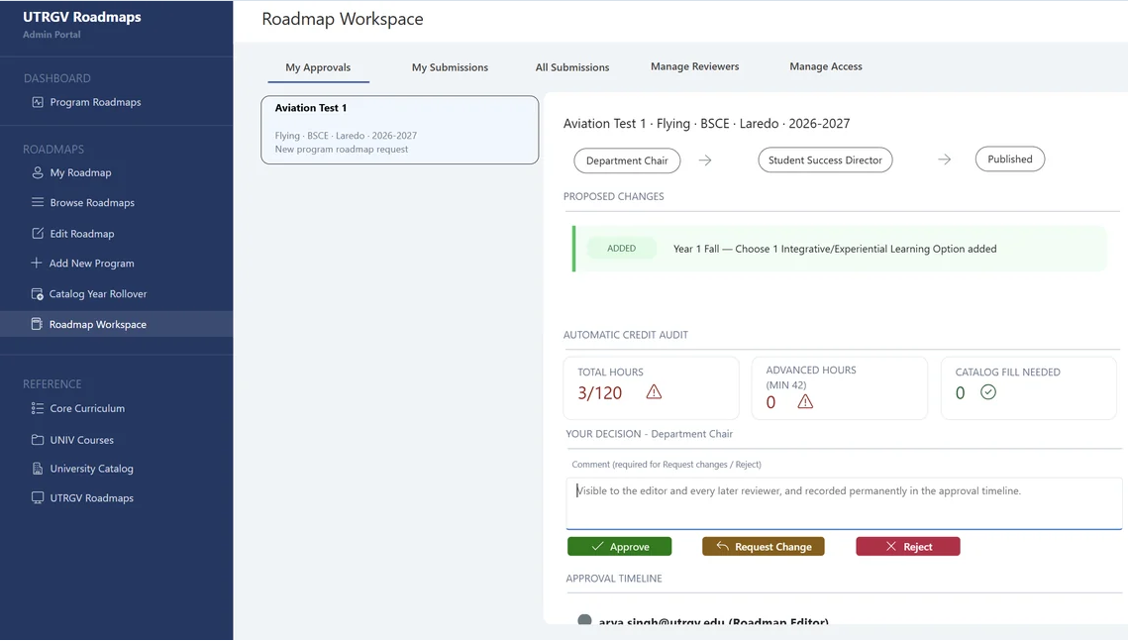Open University Catalog reference link
Viewport: 1128px width, 641px height.
click(x=91, y=469)
